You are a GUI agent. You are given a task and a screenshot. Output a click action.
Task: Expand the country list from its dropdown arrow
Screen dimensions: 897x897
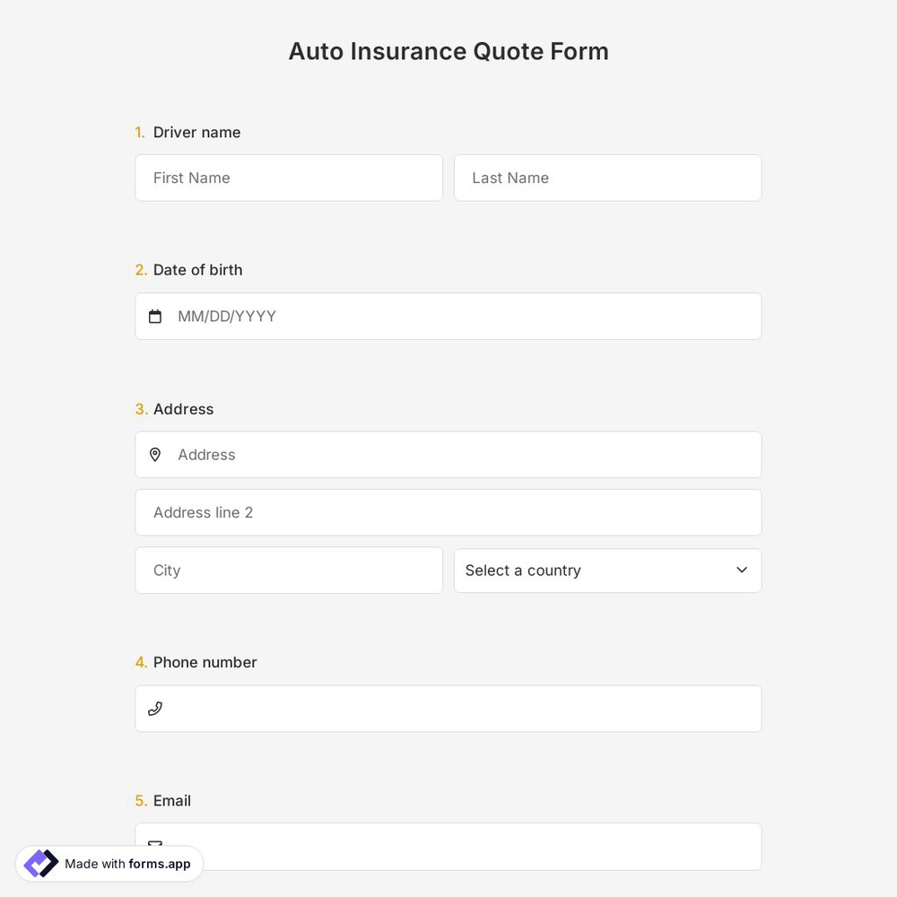[x=742, y=570]
